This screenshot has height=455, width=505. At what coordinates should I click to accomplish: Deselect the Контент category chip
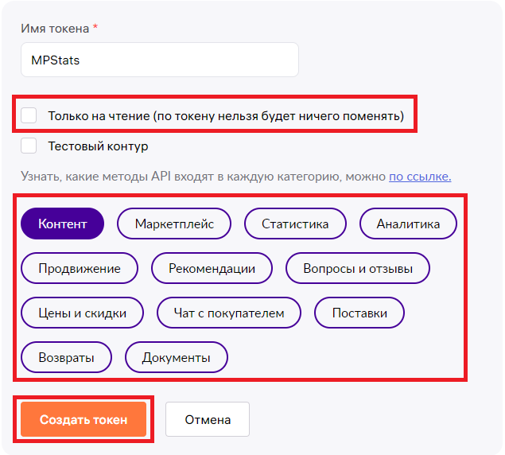point(63,224)
